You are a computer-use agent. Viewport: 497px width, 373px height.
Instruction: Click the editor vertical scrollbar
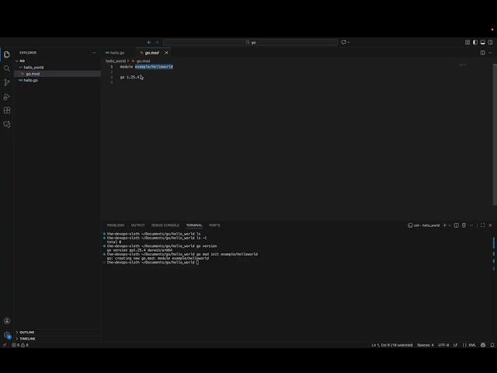coord(495,134)
